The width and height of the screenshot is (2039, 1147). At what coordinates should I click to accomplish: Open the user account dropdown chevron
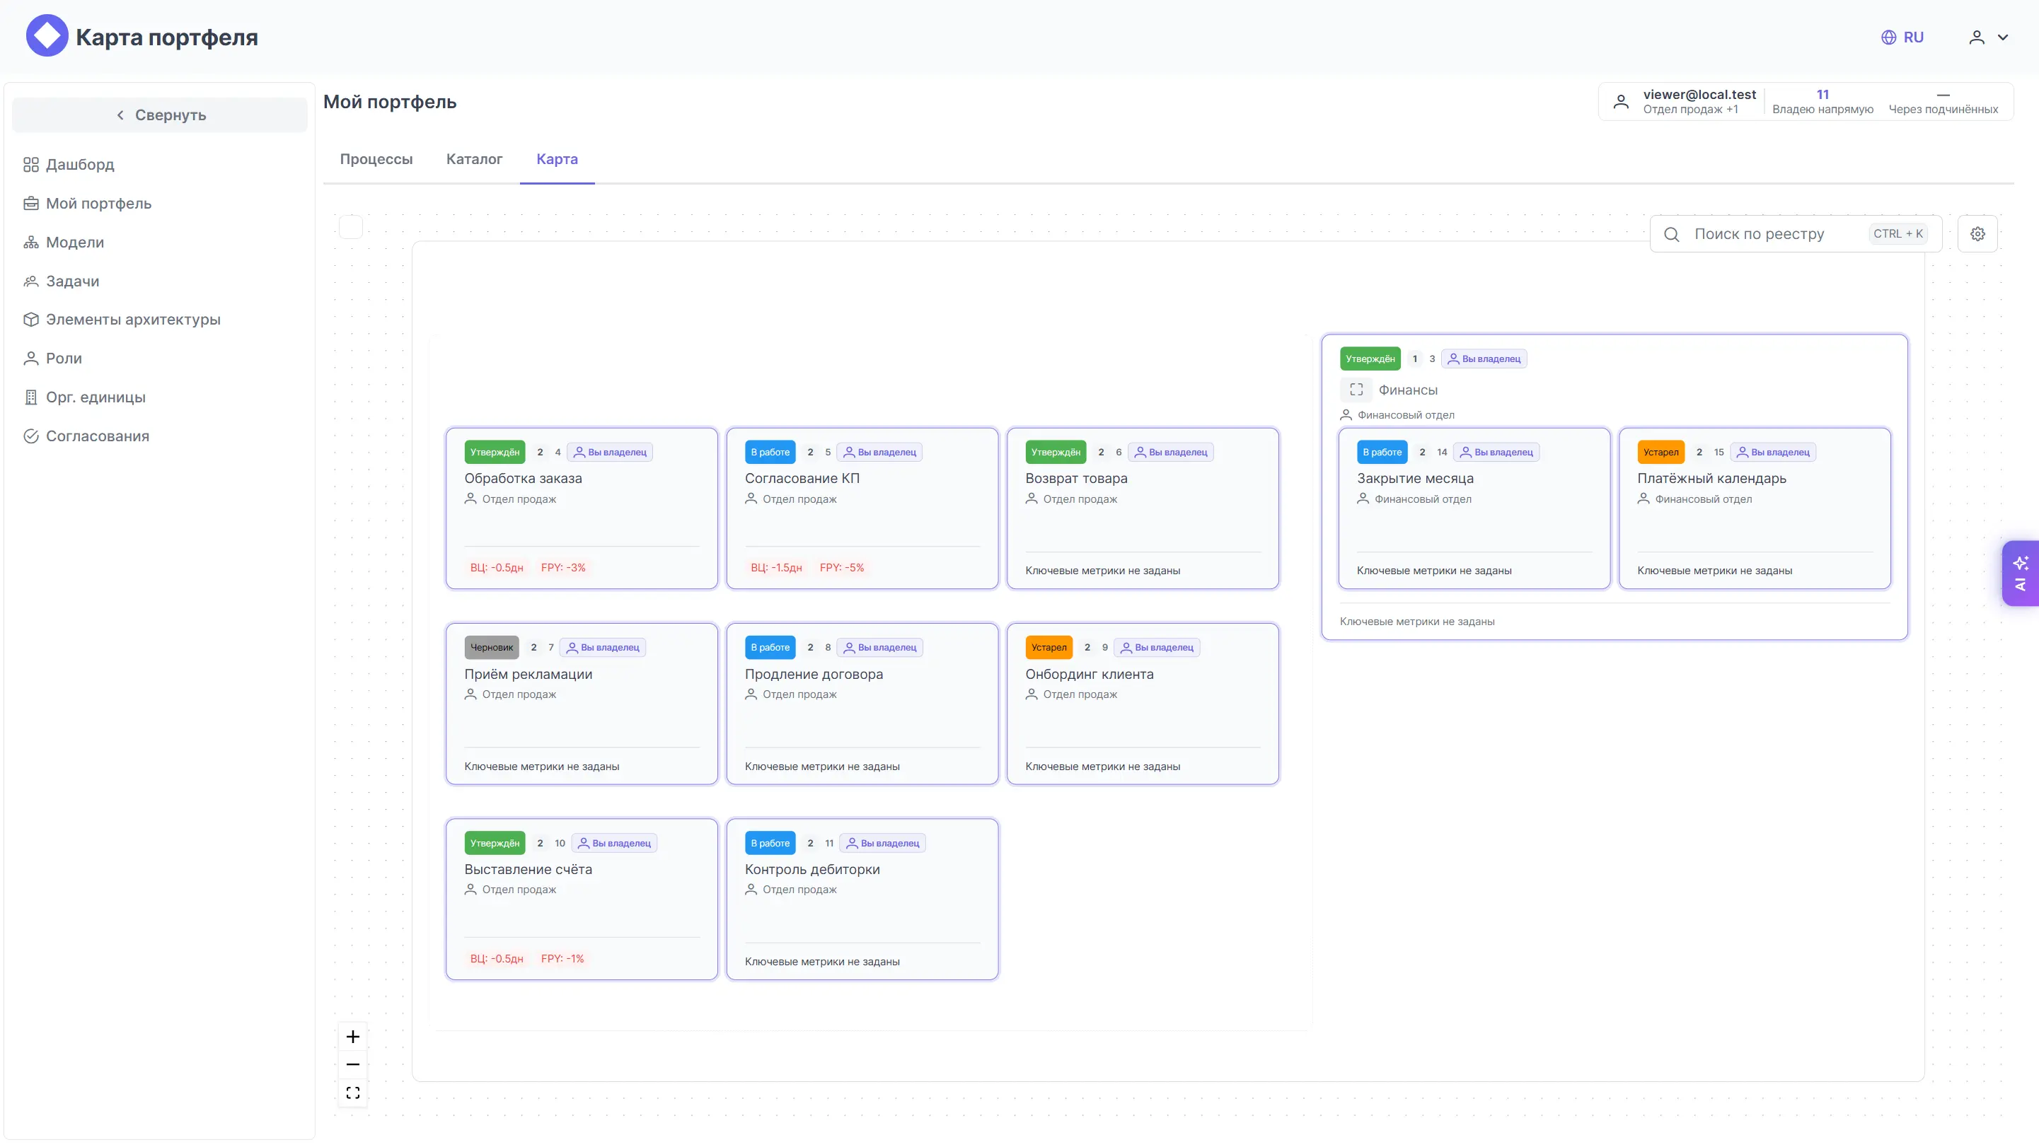[x=2004, y=37]
